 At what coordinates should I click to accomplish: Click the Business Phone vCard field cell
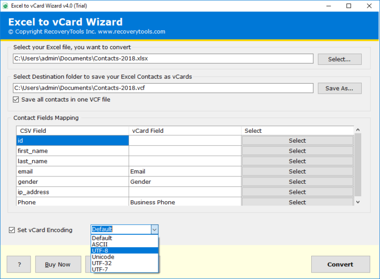tap(185, 202)
